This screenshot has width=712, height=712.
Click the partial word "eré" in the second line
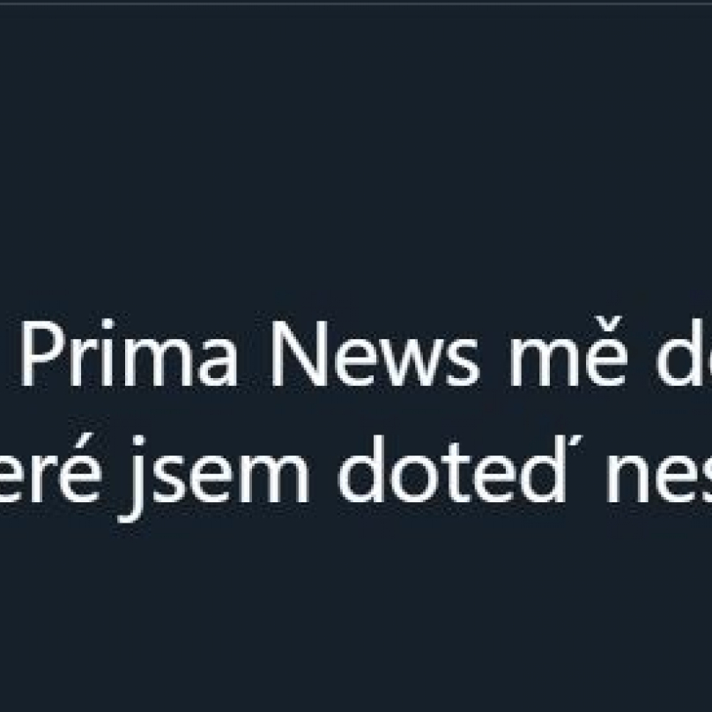pos(50,468)
